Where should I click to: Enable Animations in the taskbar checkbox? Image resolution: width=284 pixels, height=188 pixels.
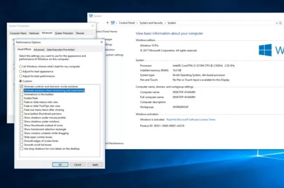(x=22, y=94)
